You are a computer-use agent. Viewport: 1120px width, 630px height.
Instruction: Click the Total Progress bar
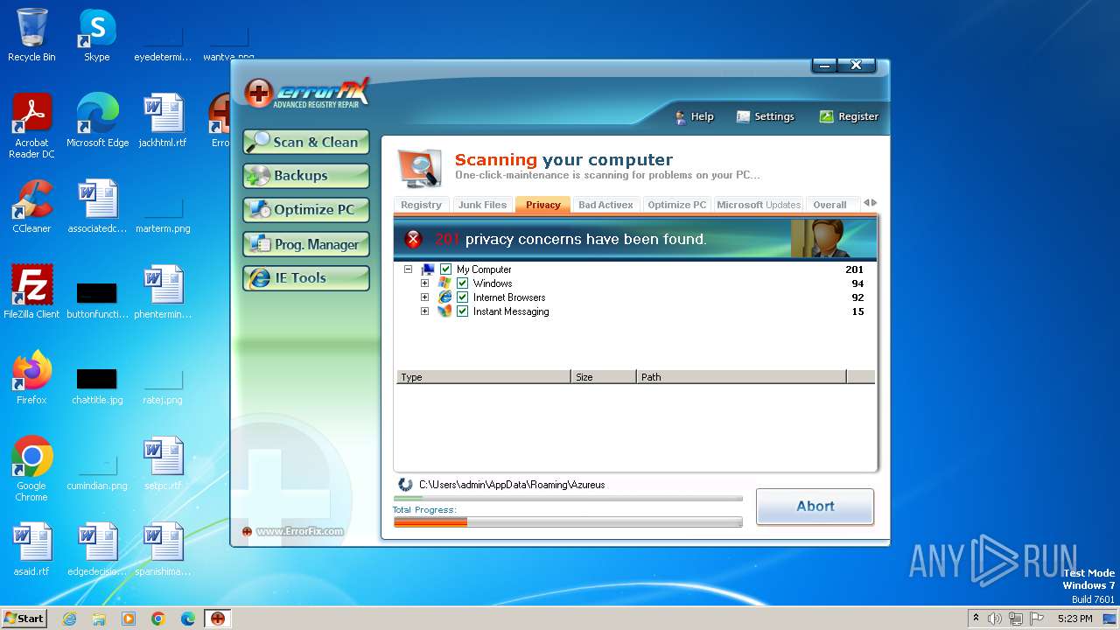tap(568, 522)
